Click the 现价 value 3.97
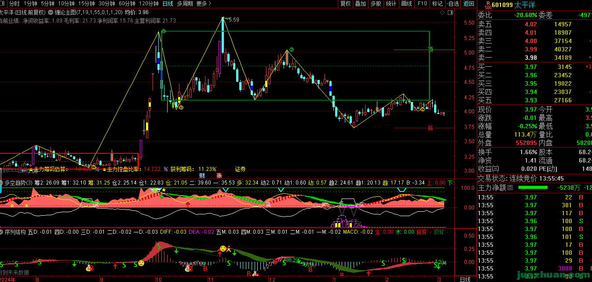Screen dimensions: 592x282 531,109
